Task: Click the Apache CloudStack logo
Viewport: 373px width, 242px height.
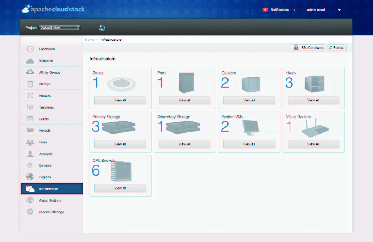Action: [x=53, y=9]
